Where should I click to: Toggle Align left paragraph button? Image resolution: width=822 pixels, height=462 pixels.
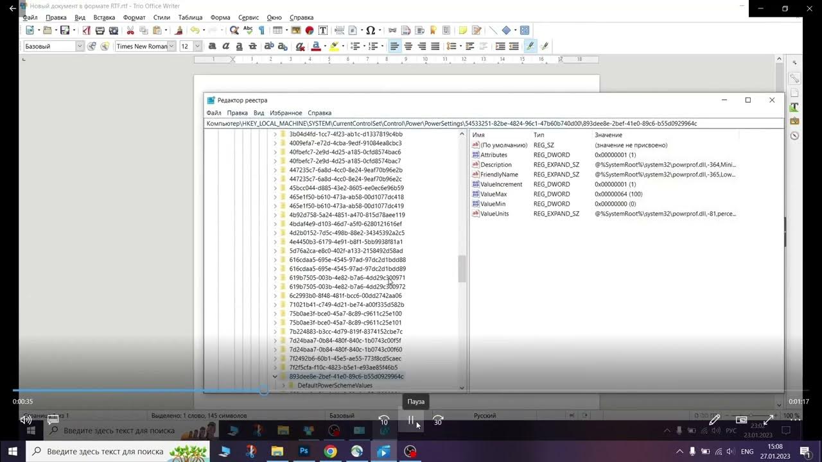394,46
